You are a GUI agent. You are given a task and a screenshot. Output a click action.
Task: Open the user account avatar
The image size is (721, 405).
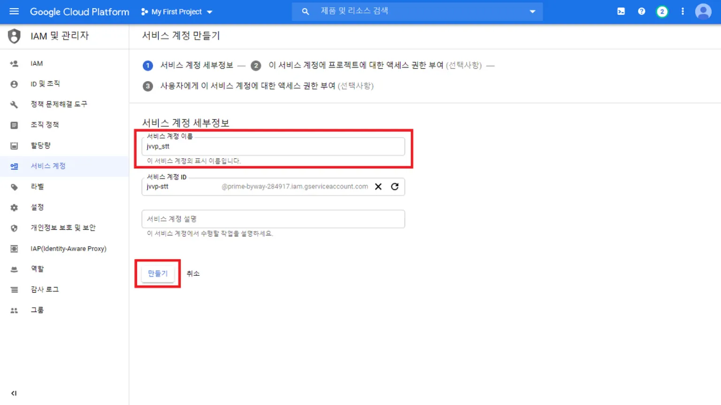tap(703, 11)
